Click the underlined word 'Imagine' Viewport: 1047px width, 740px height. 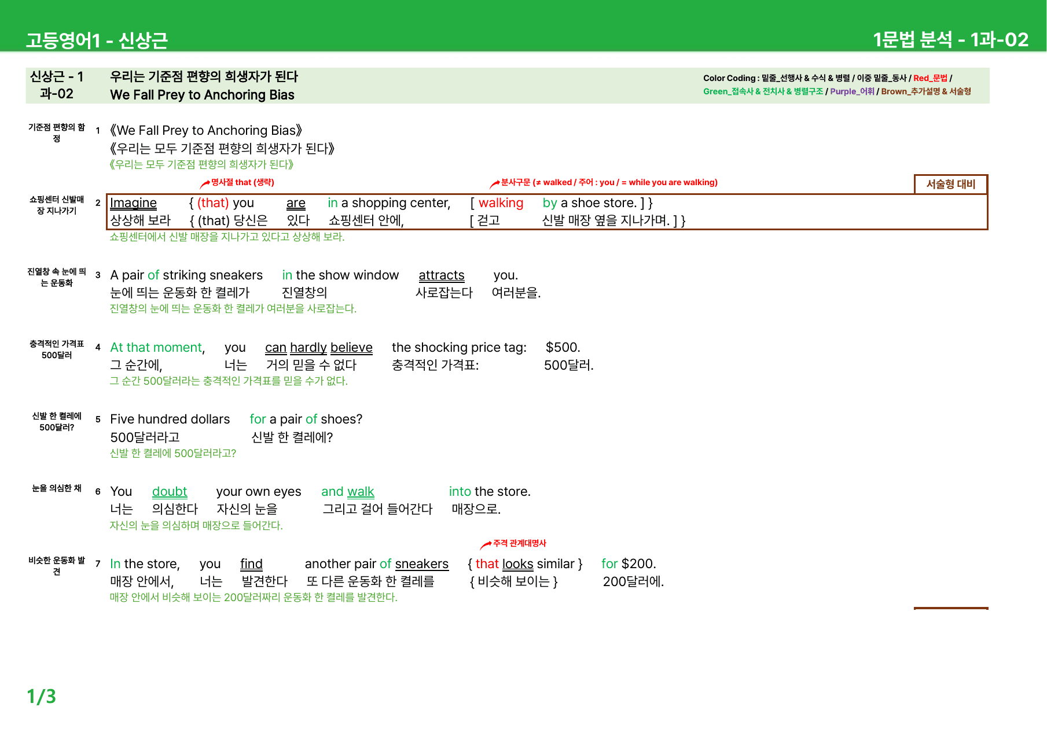click(133, 203)
